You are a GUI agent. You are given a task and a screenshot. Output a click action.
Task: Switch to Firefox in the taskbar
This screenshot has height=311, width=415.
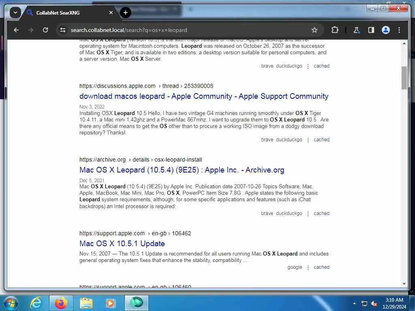click(61, 303)
